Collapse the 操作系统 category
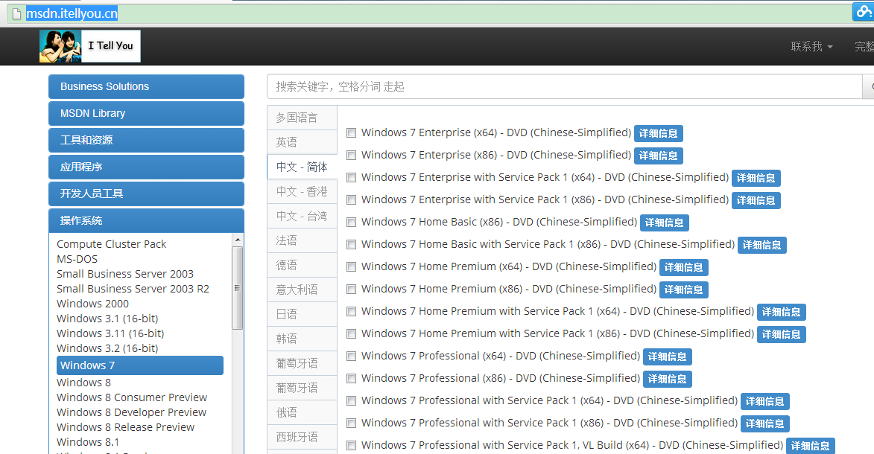 click(146, 220)
